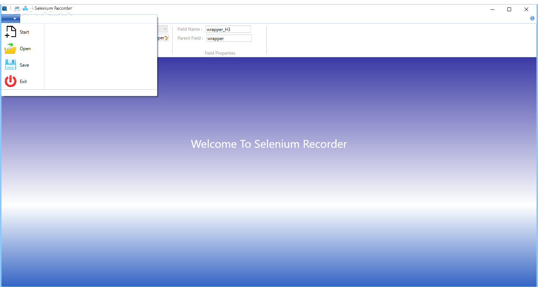Focus the Field Name input containing wrapper_H3
This screenshot has height=287, width=538.
(x=228, y=29)
